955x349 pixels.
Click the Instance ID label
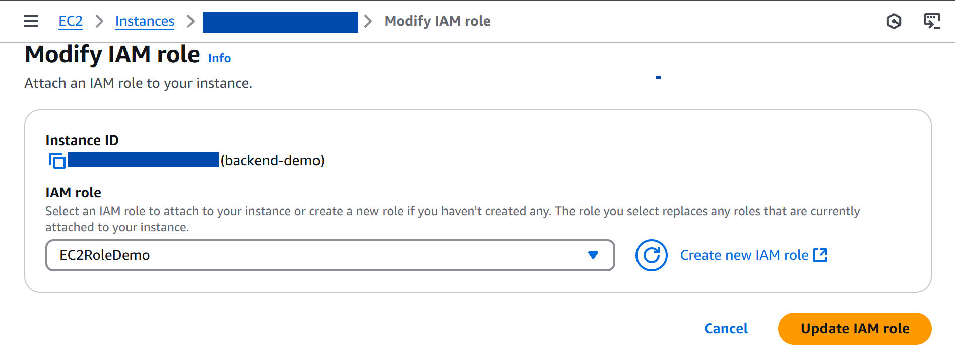tap(82, 140)
